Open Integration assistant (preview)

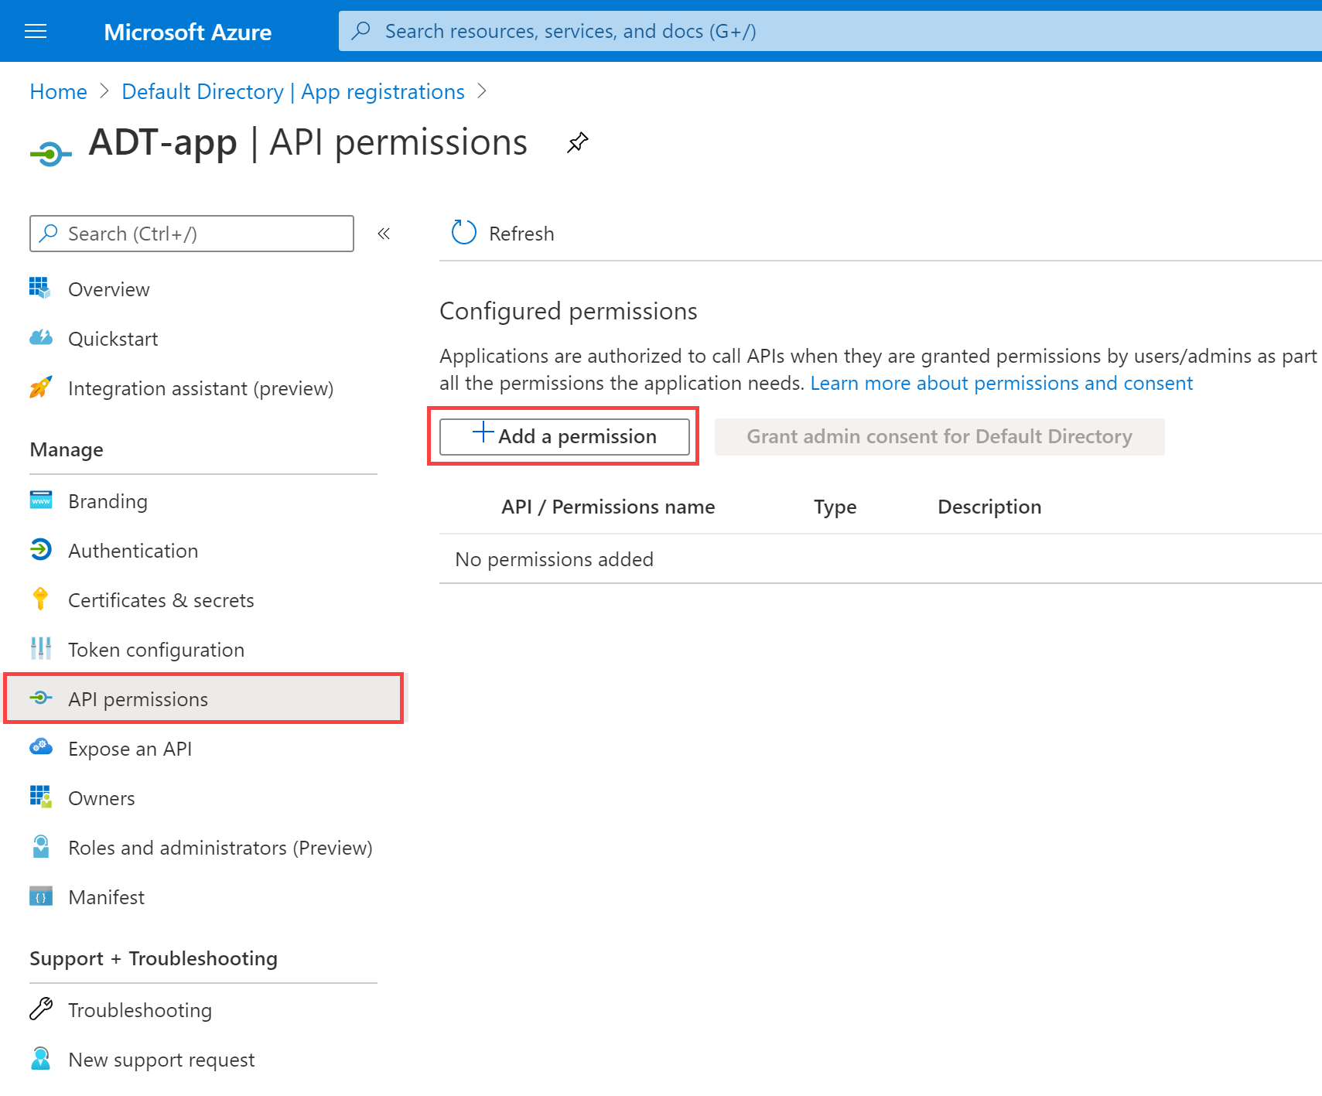pyautogui.click(x=203, y=388)
